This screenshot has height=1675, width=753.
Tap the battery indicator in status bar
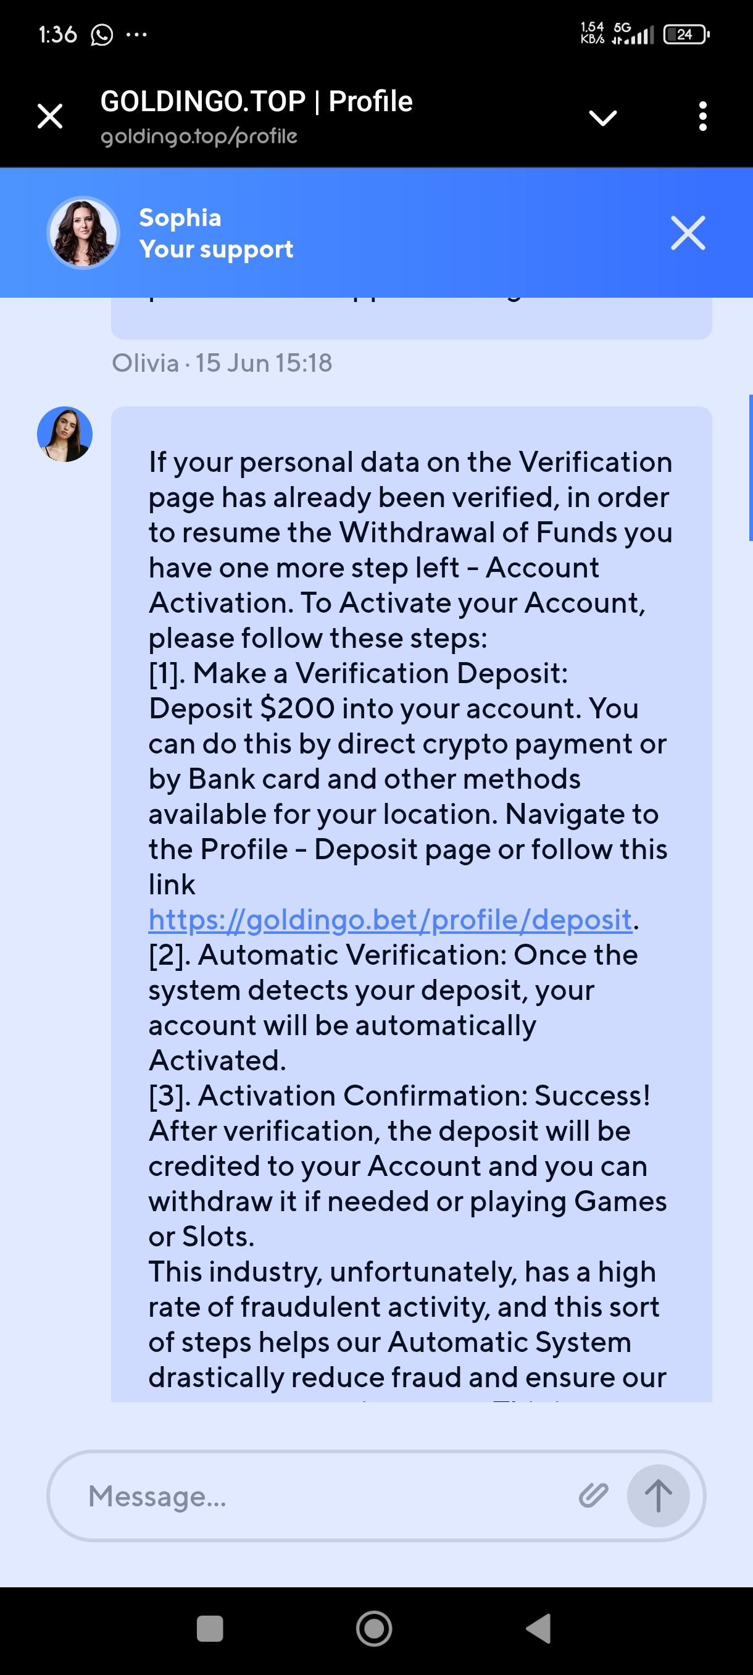click(x=686, y=35)
